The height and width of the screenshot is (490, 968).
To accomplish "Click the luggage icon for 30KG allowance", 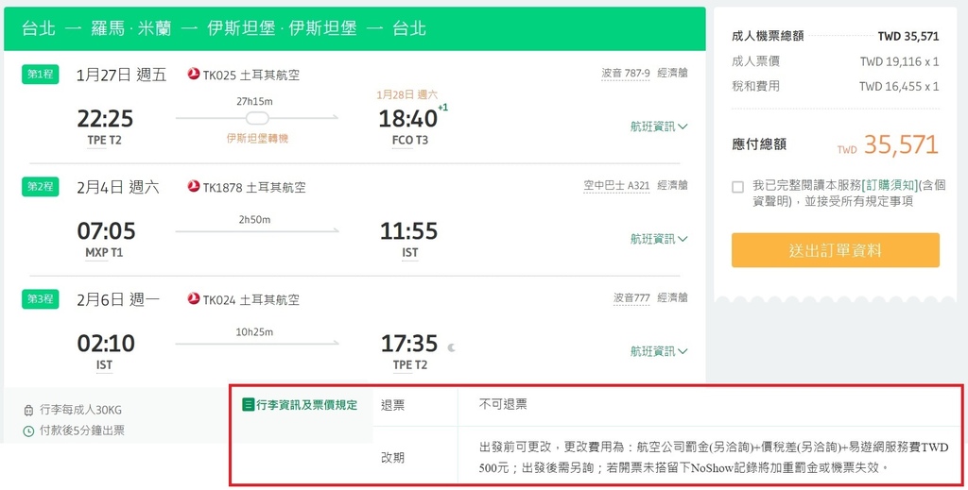I will point(29,411).
